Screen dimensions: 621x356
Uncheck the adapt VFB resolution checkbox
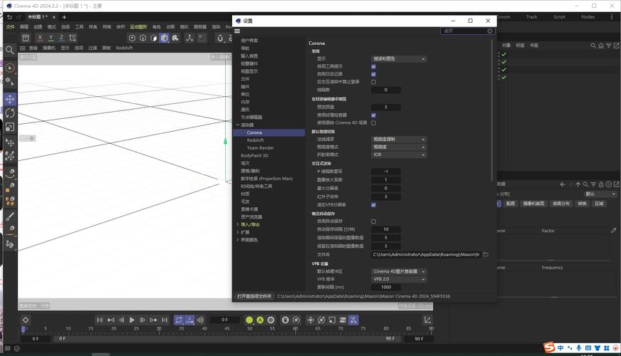[x=373, y=205]
